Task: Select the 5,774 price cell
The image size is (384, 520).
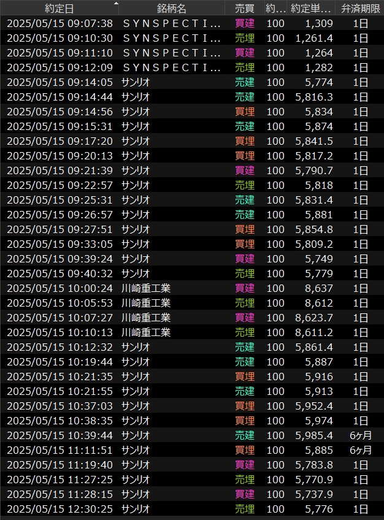Action: (319, 82)
